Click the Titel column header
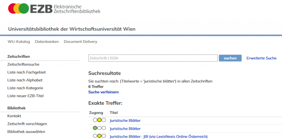Viewport: 282px width, 140px height. (x=114, y=113)
